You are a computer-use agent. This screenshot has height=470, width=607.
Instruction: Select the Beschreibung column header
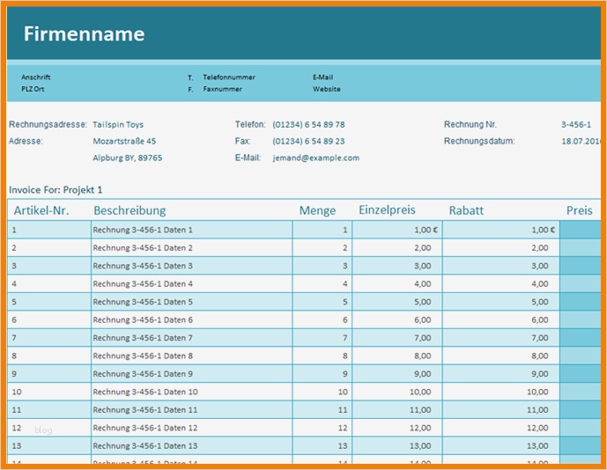tap(130, 210)
